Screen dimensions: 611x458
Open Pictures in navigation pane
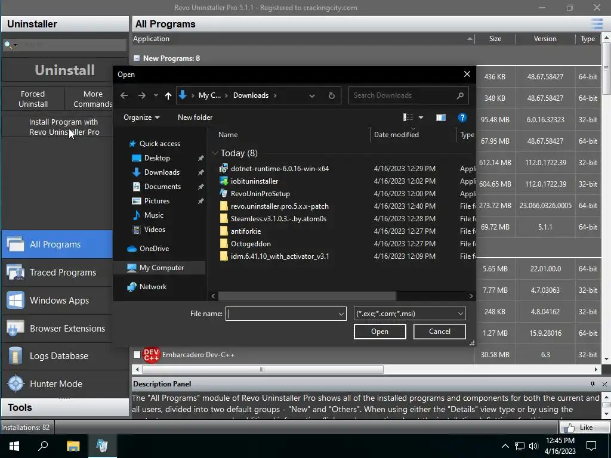coord(157,201)
